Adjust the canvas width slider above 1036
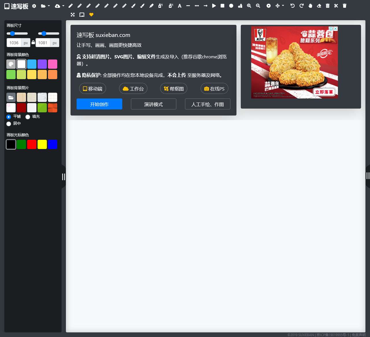 [x=17, y=33]
